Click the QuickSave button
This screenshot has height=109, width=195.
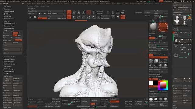click(x=143, y=1)
